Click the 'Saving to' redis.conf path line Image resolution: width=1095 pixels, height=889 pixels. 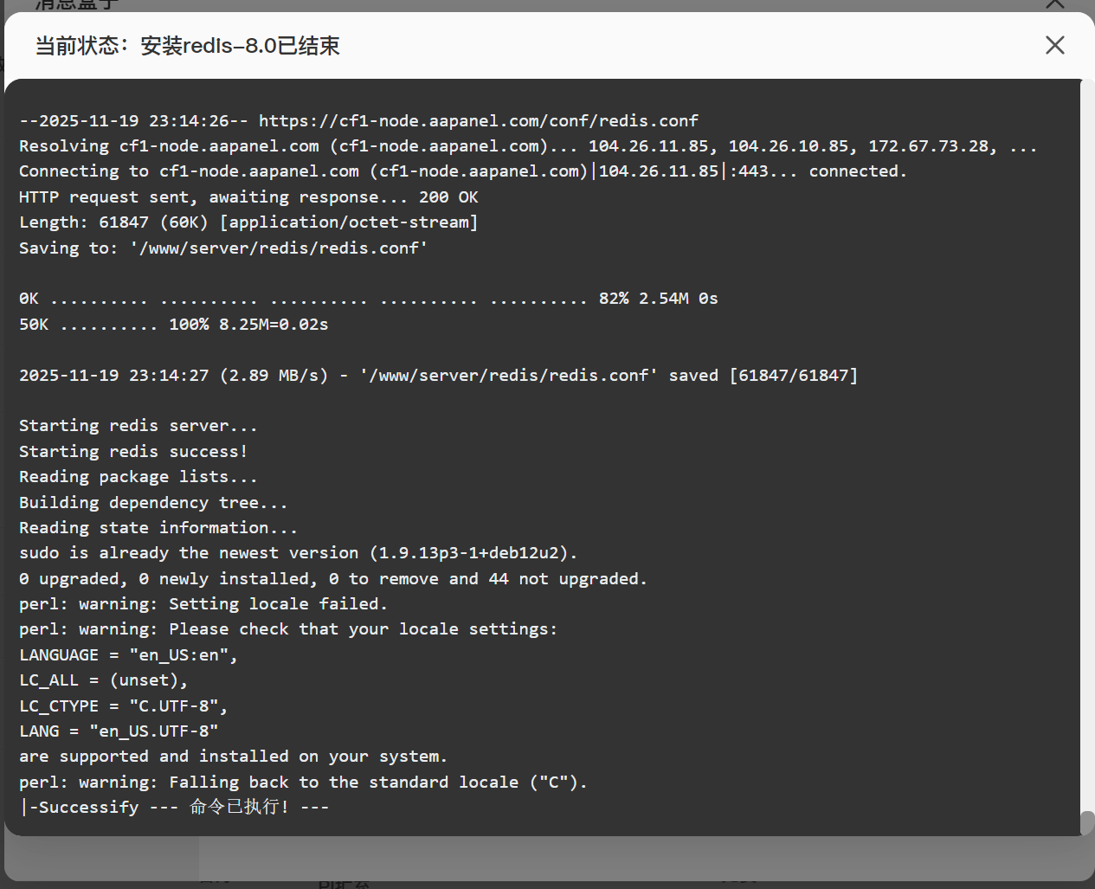(223, 248)
